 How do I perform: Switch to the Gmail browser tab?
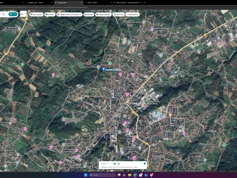pos(128,2)
